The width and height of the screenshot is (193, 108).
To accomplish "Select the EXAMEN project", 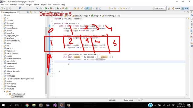I will [x=10, y=21].
